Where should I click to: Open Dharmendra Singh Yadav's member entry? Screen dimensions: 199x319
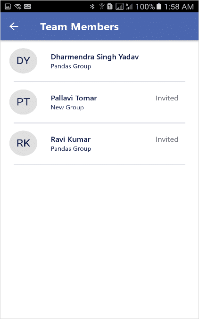pyautogui.click(x=99, y=61)
